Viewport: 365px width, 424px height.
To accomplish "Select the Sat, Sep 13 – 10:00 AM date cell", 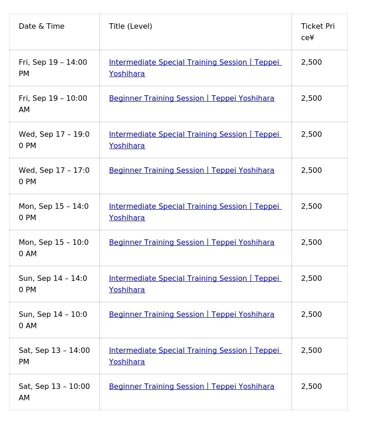I will click(x=54, y=392).
